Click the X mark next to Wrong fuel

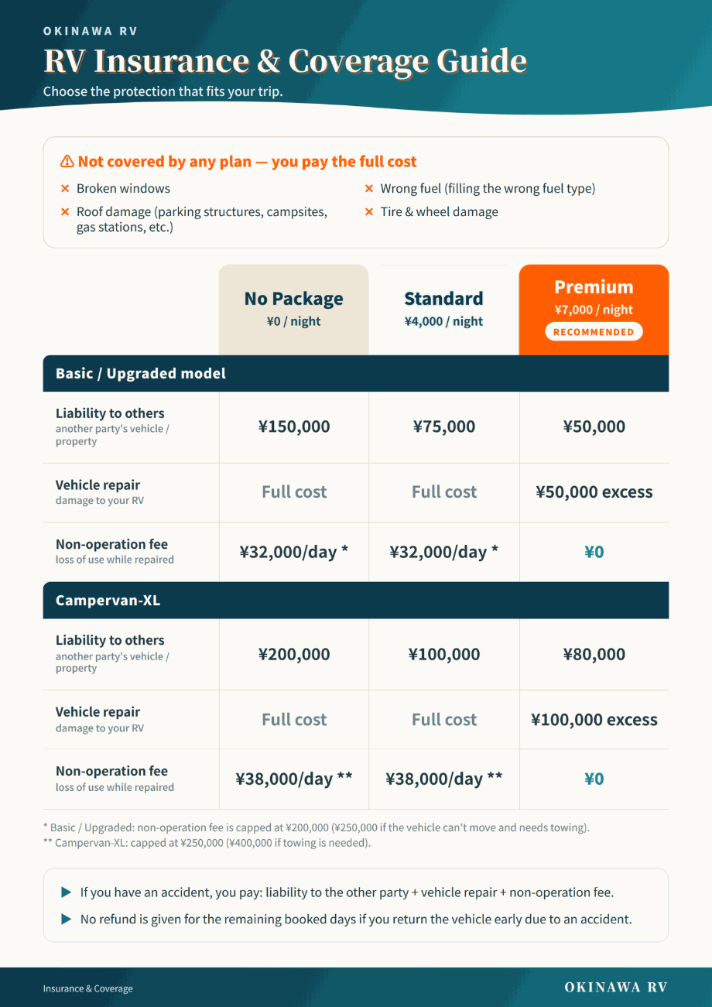point(369,189)
